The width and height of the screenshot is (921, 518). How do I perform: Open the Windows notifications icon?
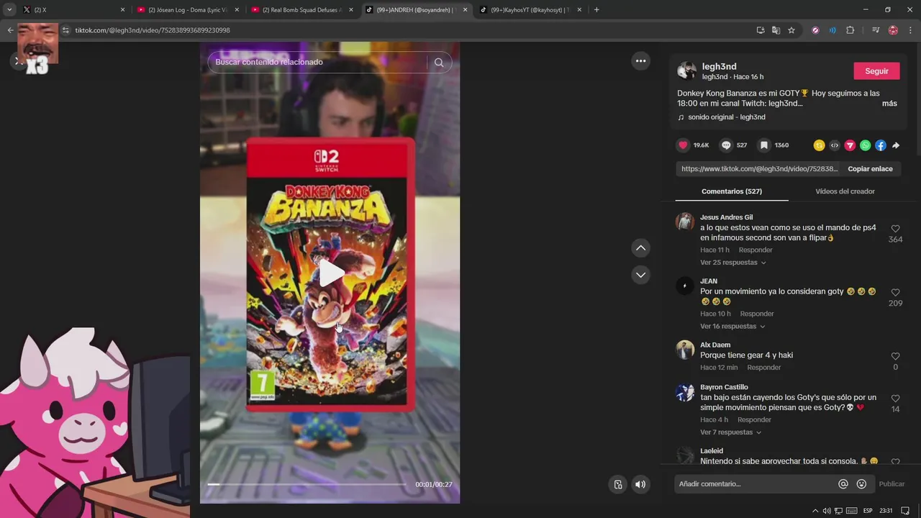[x=906, y=511]
